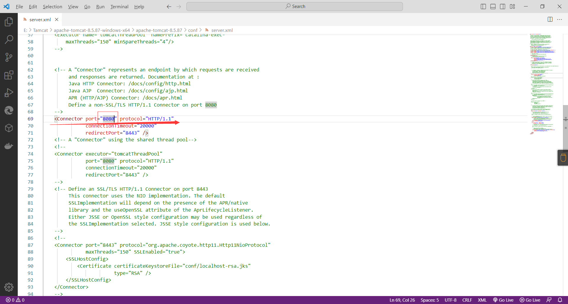Go forward with the right arrow
568x304 pixels.
coord(179,6)
